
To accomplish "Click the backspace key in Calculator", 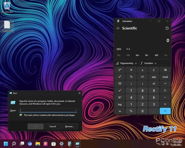I will pos(165,70).
